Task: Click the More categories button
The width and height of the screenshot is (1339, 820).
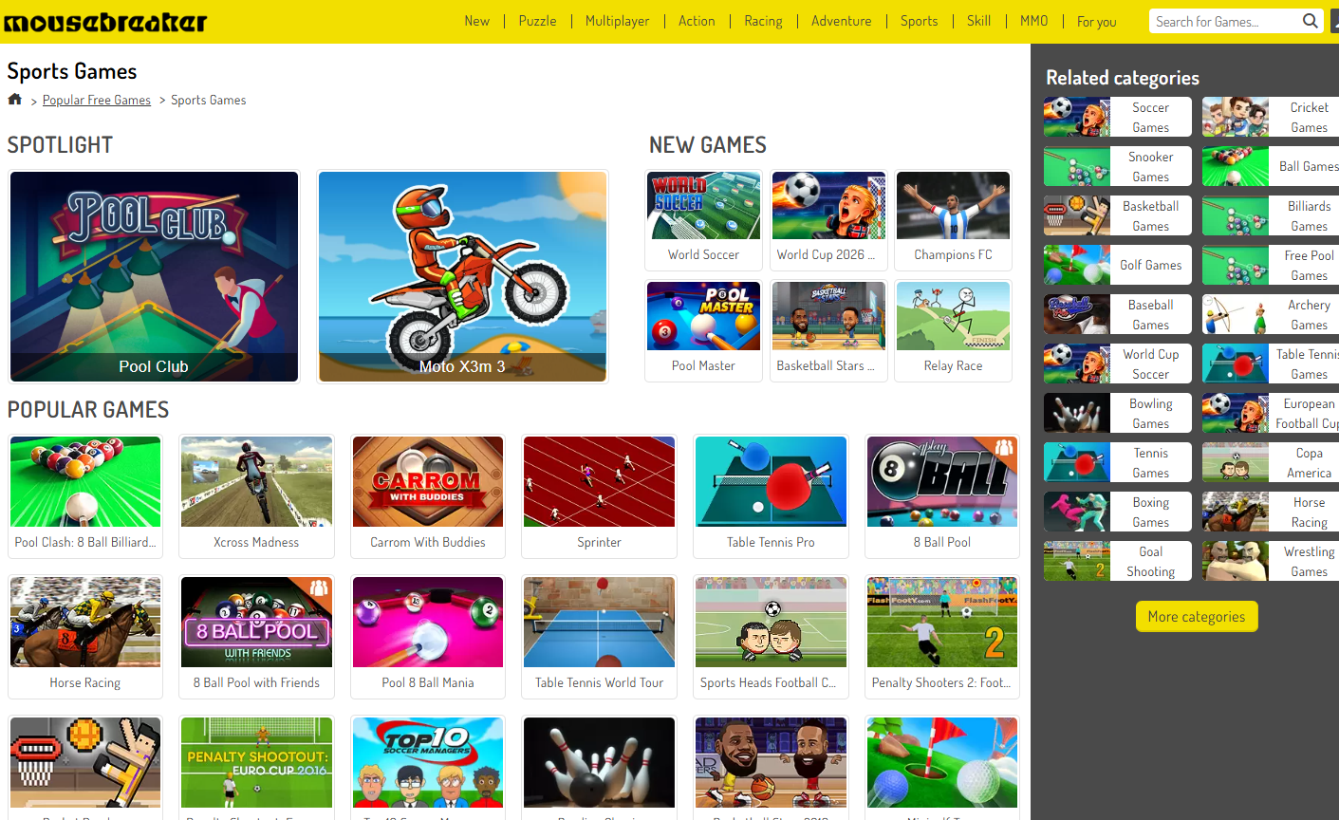Action: pyautogui.click(x=1197, y=617)
